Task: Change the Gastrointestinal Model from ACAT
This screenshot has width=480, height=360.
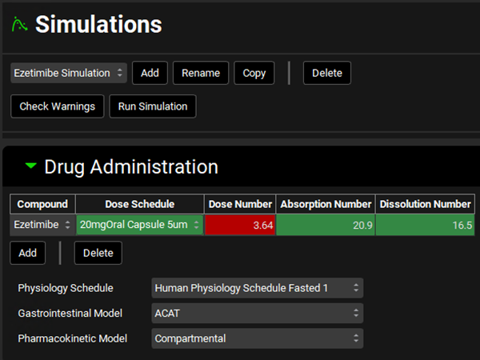Action: [257, 313]
